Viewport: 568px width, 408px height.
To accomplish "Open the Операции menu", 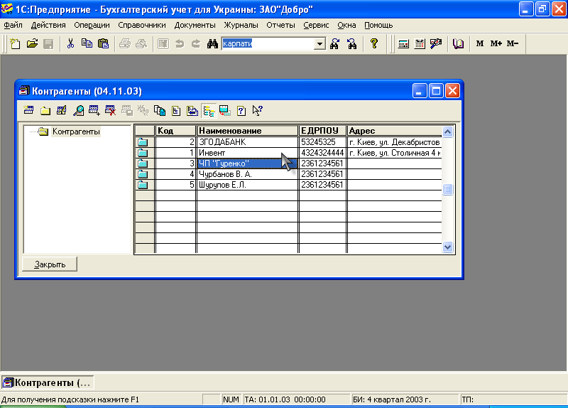I will click(x=92, y=25).
